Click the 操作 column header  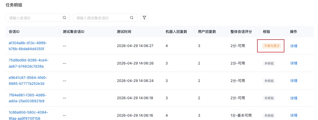[294, 32]
